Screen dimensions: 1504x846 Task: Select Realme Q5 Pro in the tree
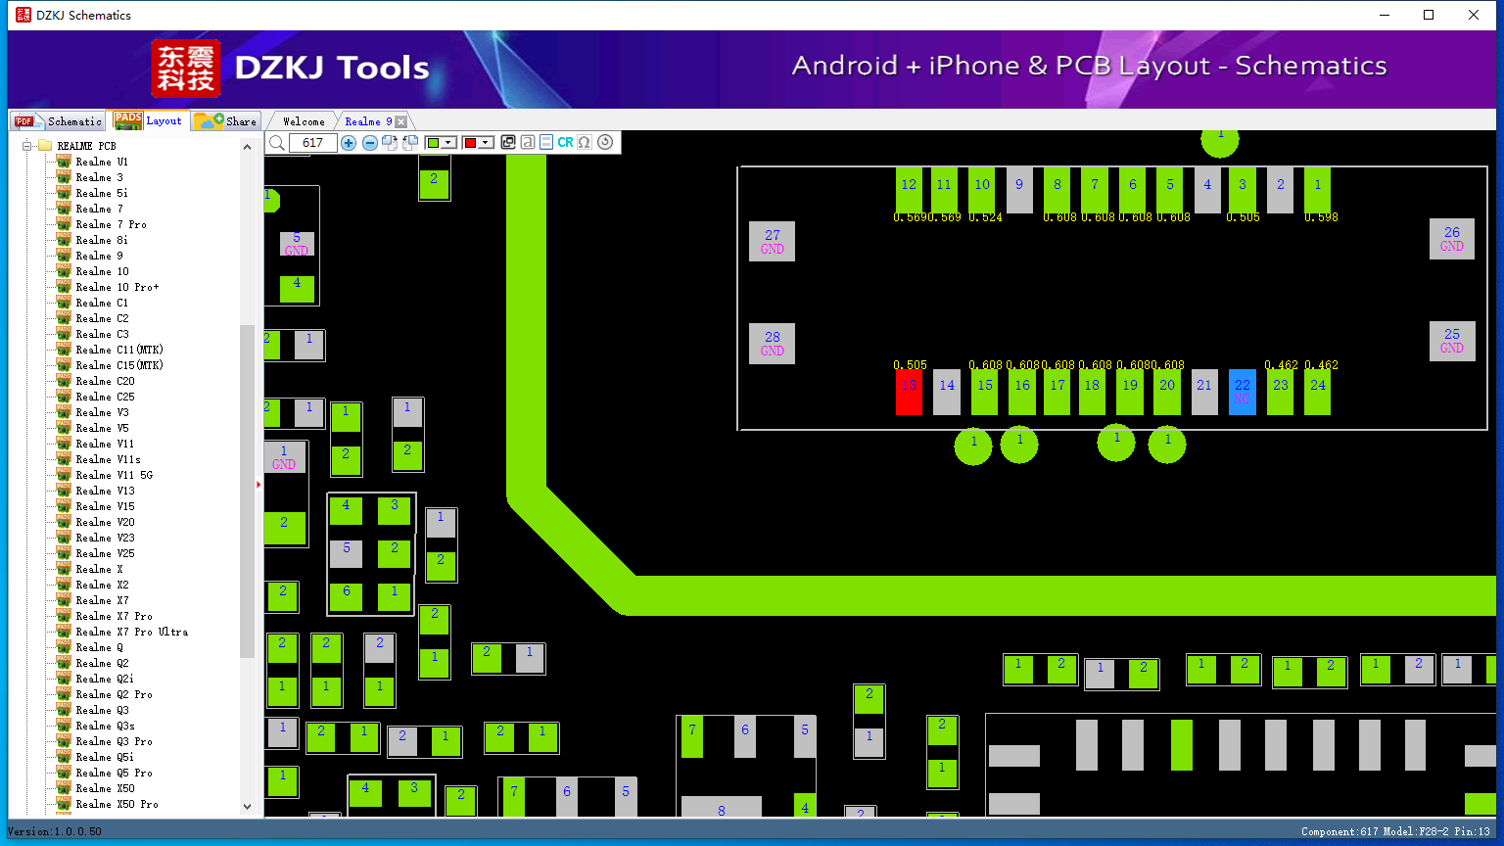114,773
